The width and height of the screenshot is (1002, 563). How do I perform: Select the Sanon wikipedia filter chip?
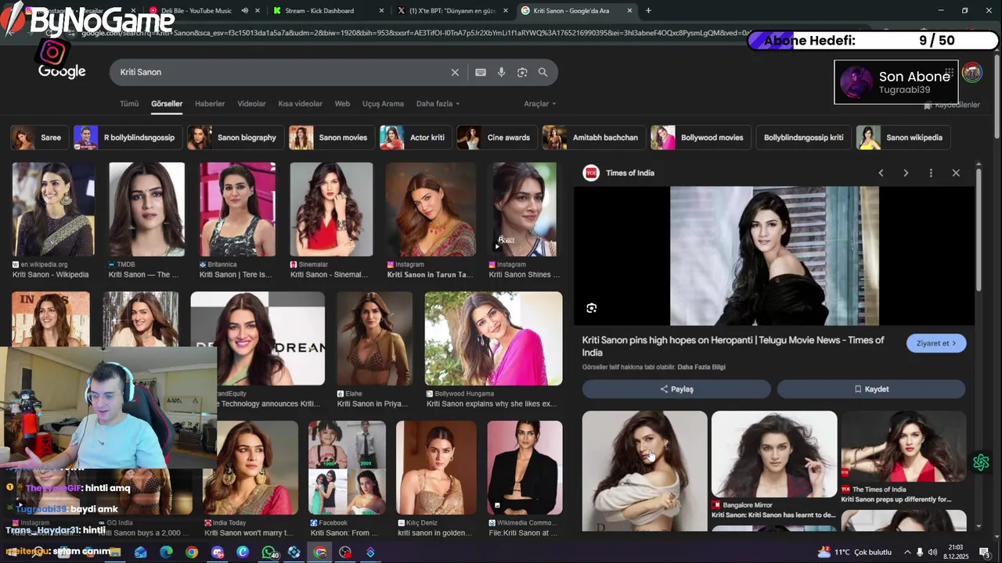click(x=903, y=138)
